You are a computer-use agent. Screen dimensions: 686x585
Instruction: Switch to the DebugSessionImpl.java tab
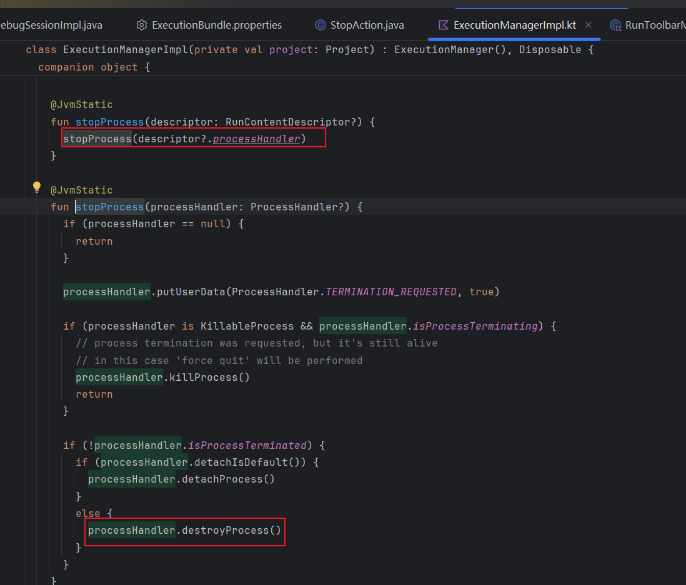click(51, 25)
